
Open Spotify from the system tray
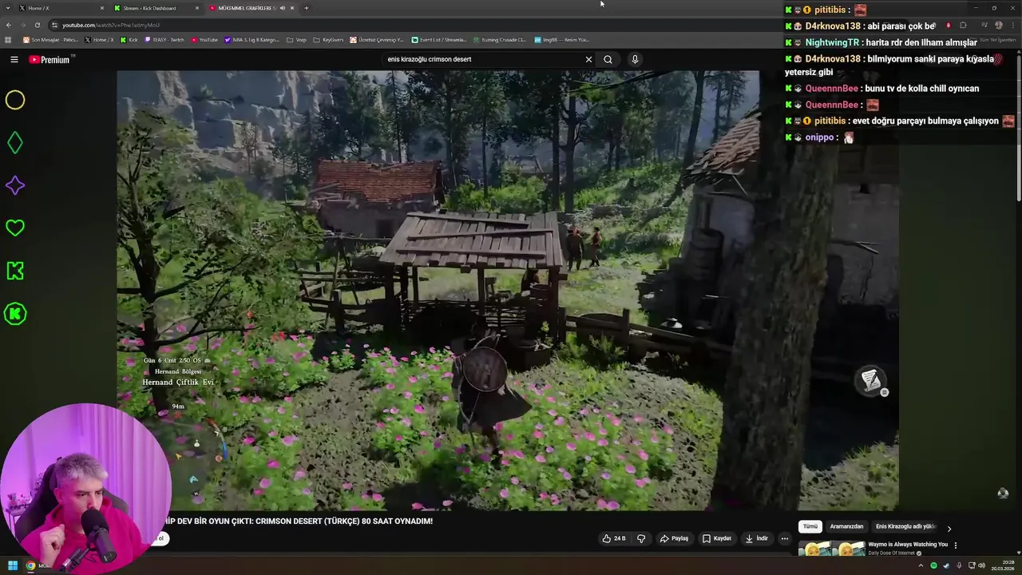point(933,565)
